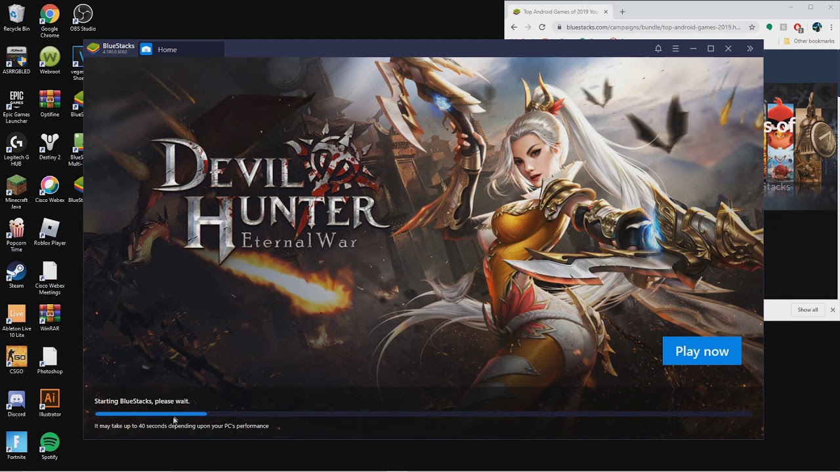The width and height of the screenshot is (840, 472).
Task: Go forward in Chrome
Action: tap(528, 27)
